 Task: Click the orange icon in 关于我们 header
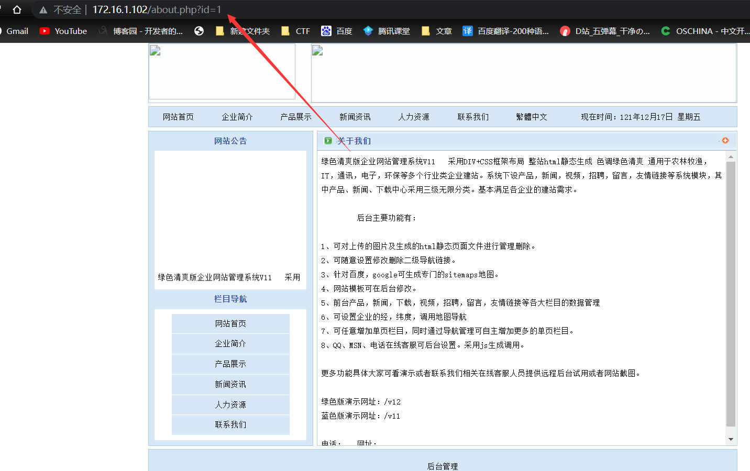tap(725, 140)
